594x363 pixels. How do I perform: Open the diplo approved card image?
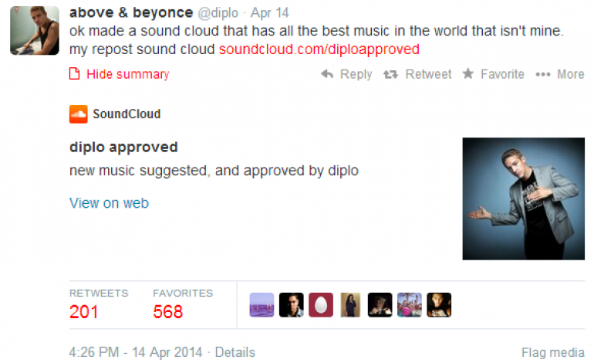point(524,198)
